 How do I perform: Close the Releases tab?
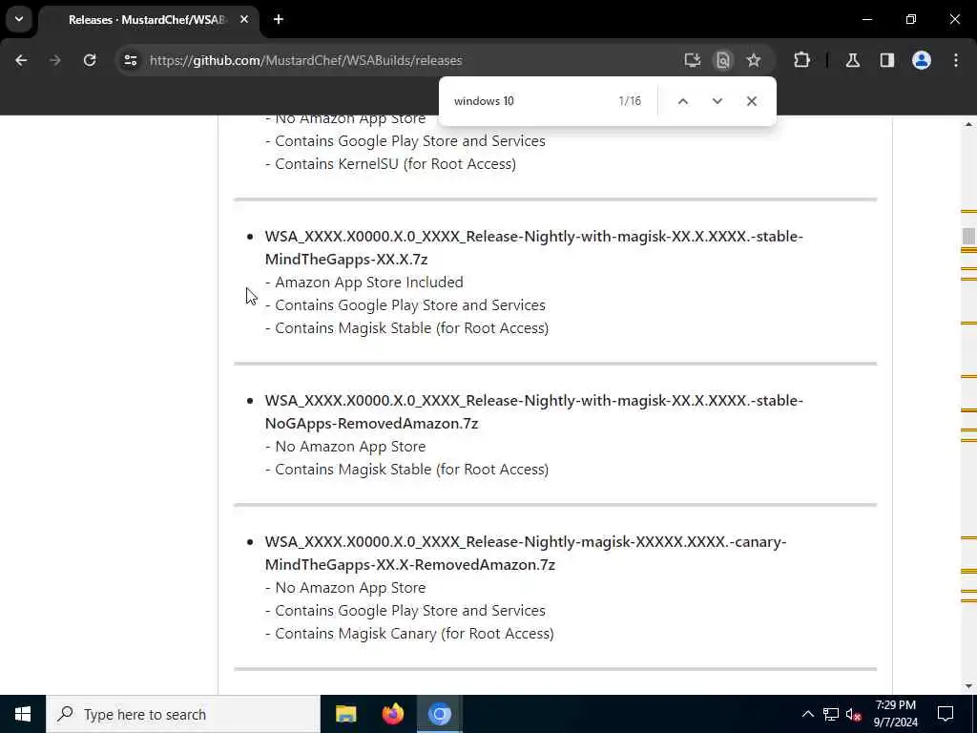pyautogui.click(x=244, y=20)
